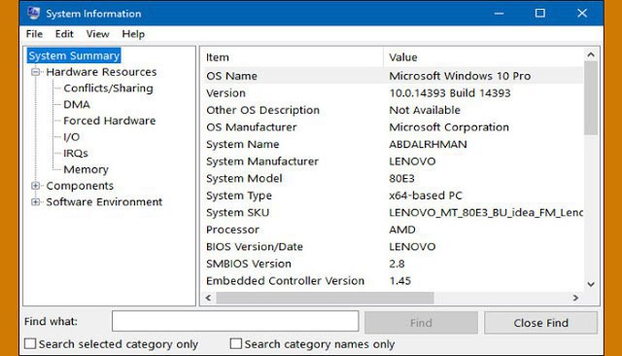The image size is (622, 356).
Task: Click the horizontal scrollbar right arrow
Action: click(575, 298)
